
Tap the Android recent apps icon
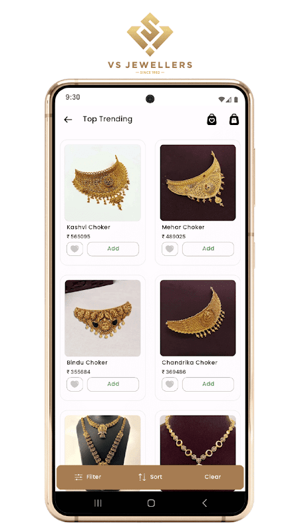(x=98, y=503)
